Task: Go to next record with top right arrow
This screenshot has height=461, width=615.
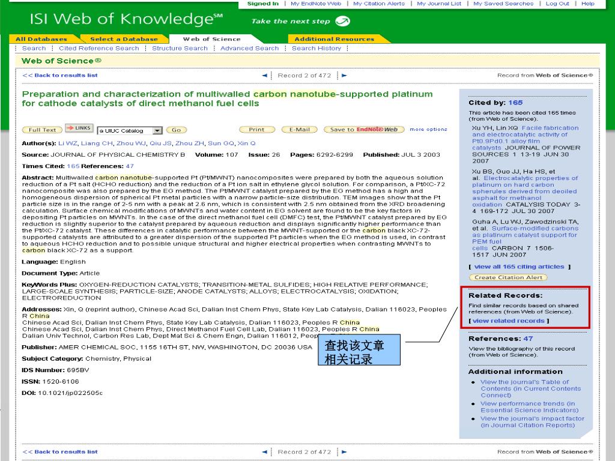Action: point(344,75)
